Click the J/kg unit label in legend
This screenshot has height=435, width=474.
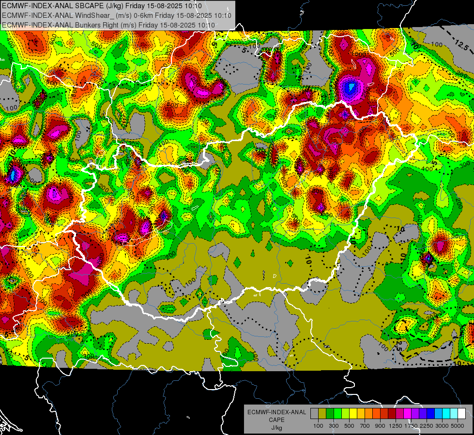point(276,428)
